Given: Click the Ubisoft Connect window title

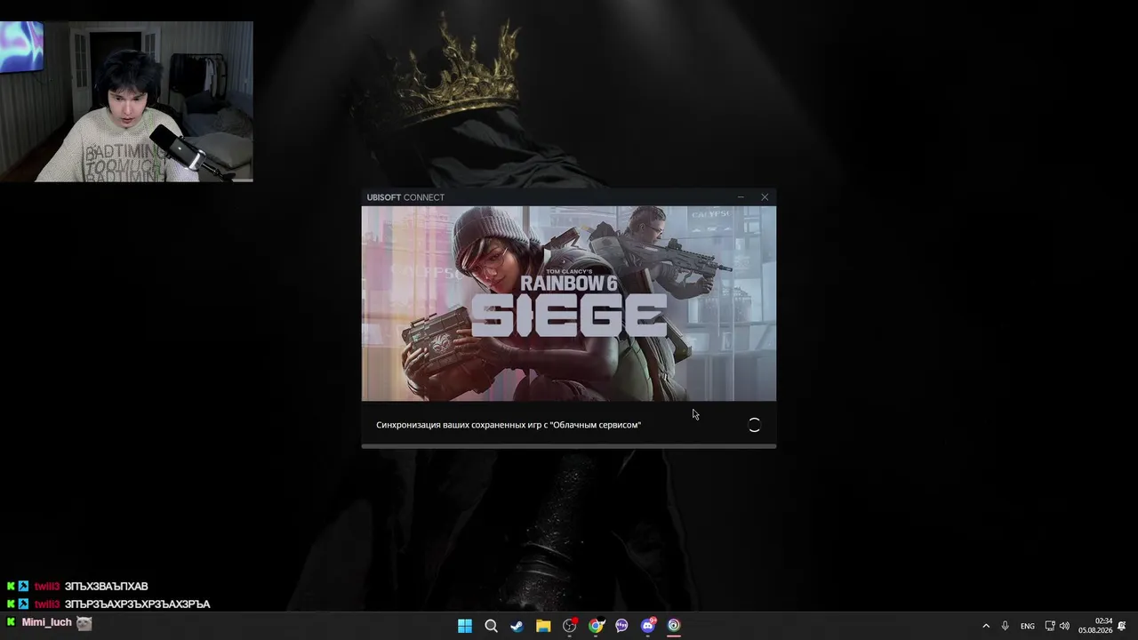Looking at the screenshot, I should point(405,197).
